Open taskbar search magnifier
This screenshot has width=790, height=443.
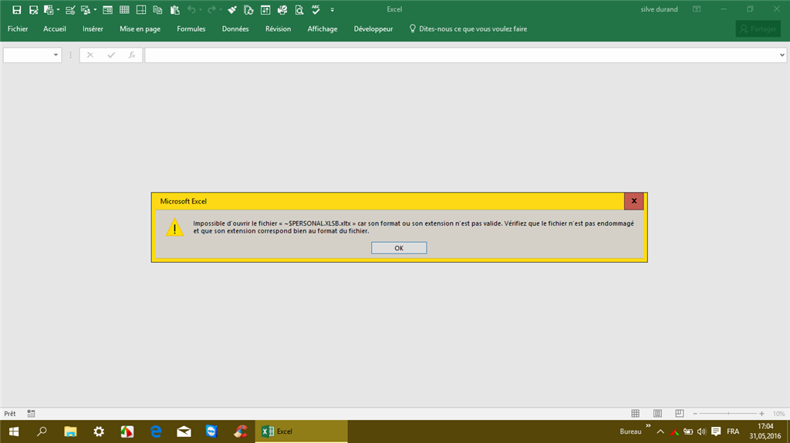point(42,431)
